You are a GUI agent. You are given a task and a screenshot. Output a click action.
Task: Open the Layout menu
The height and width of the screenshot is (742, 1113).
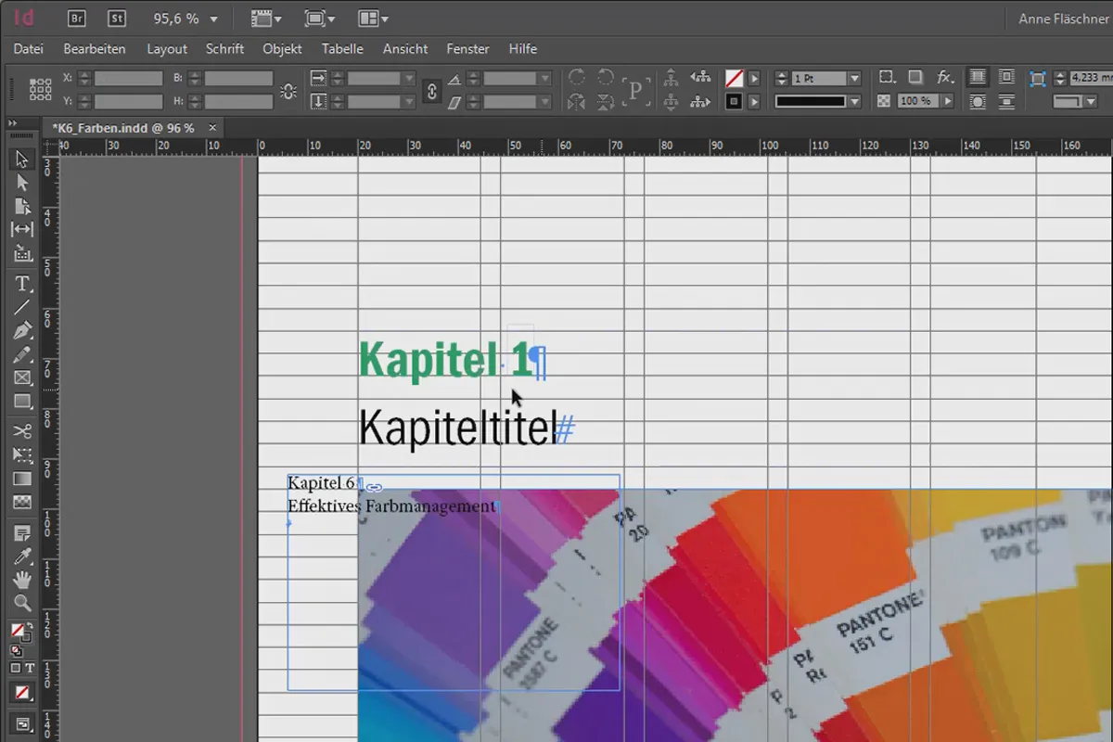167,48
